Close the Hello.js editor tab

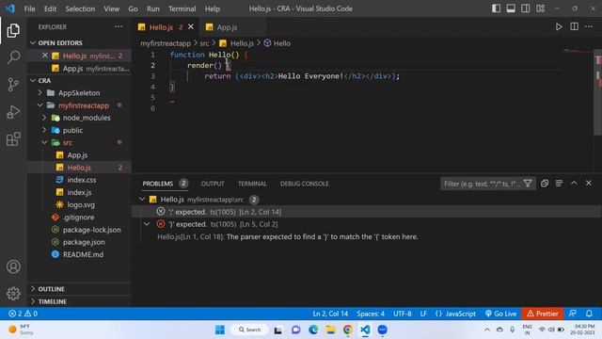coord(191,27)
